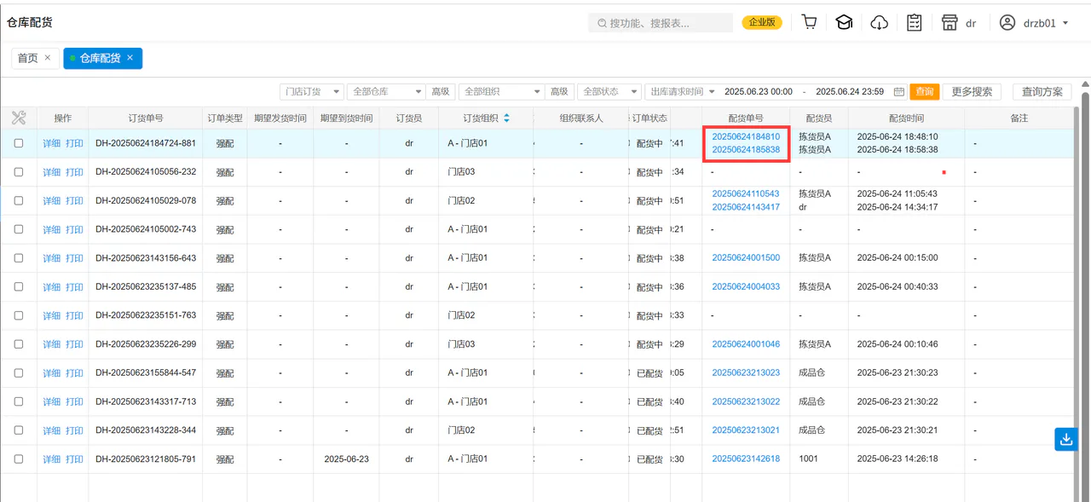This screenshot has height=502, width=1091.
Task: Expand the 全部仓库 warehouse dropdown
Action: point(386,91)
